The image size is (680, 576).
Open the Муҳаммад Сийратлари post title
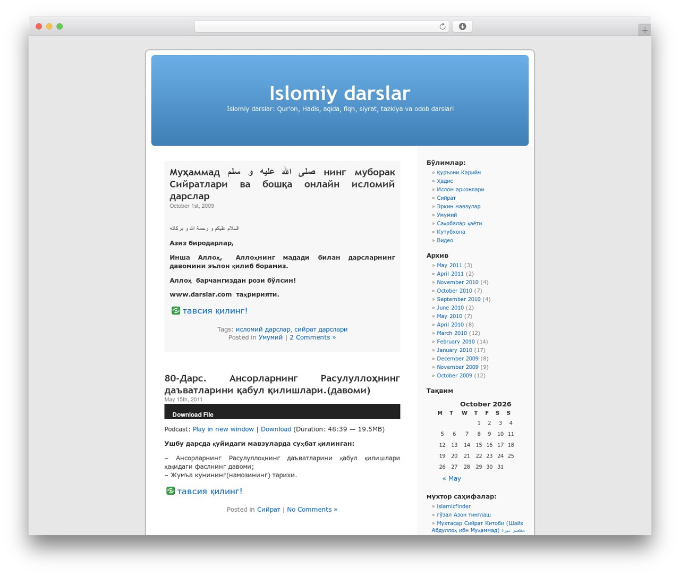click(x=282, y=184)
